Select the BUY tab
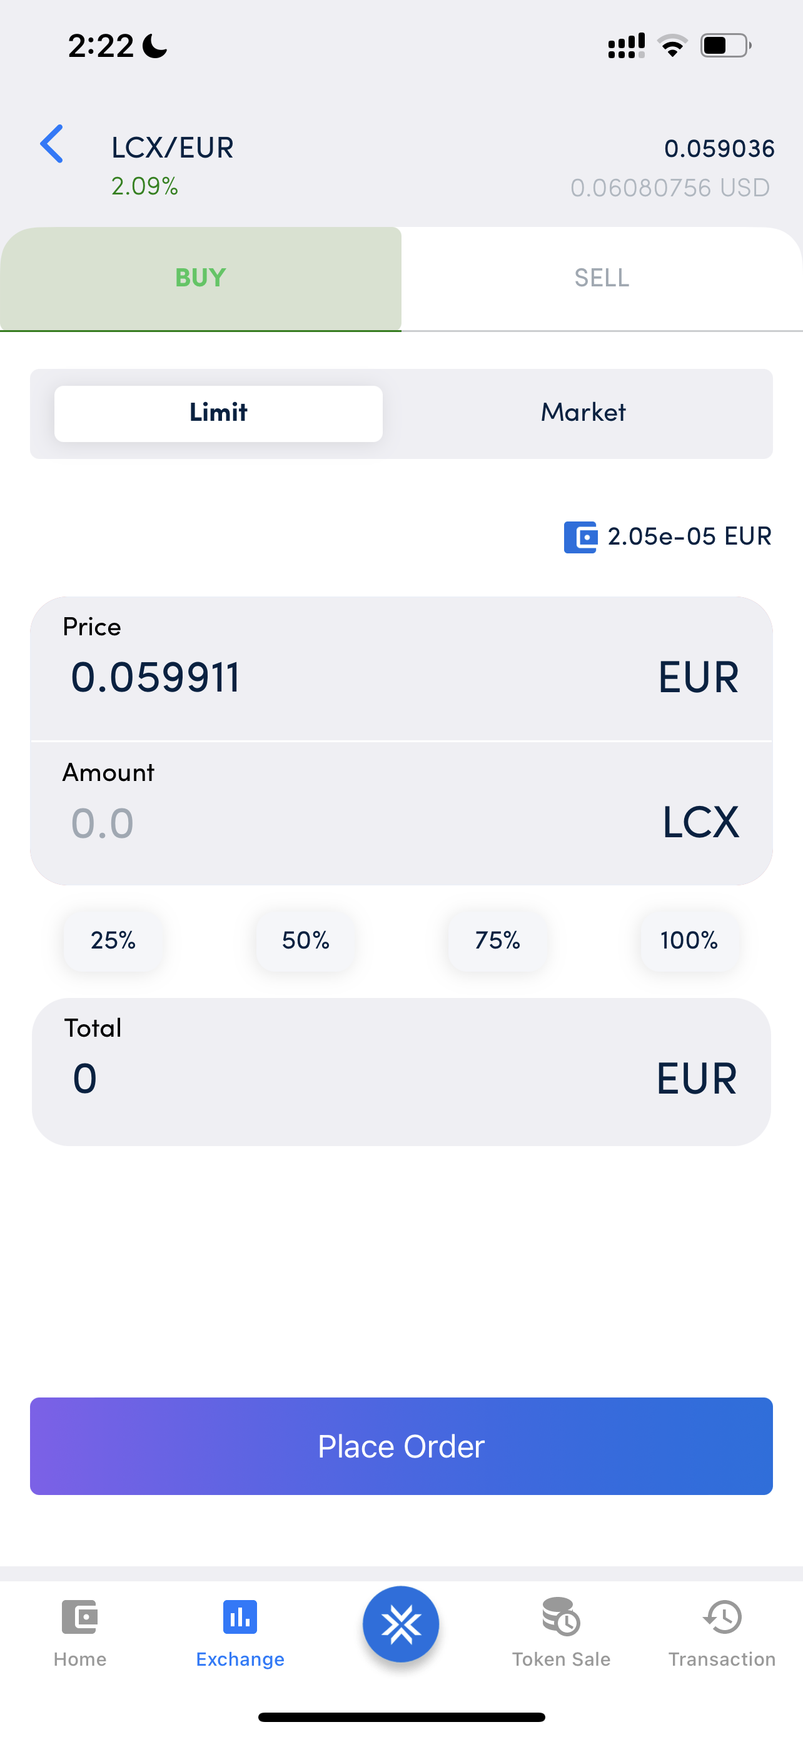This screenshot has height=1737, width=803. pos(200,278)
